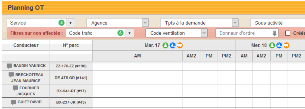Viewport: 305px width, 109px height.
Task: Open comment icon for GUIET DAVID
Action: pyautogui.click(x=14, y=102)
